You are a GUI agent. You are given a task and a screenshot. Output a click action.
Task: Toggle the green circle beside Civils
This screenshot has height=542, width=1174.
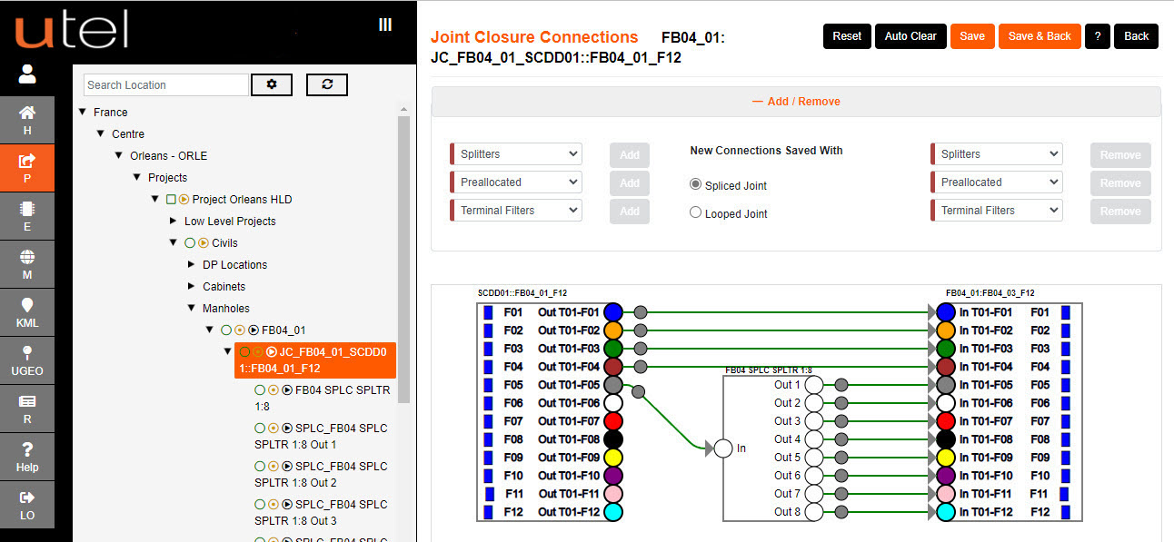(190, 242)
